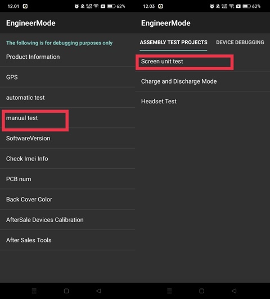This screenshot has height=299, width=270.
Task: Tap the left screen's recent apps navigation icon
Action: pos(34,291)
